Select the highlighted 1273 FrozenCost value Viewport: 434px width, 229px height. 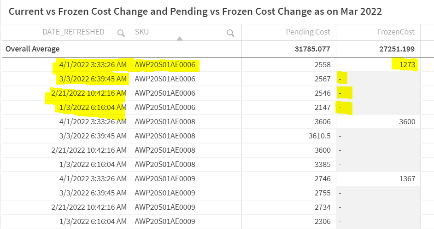(407, 65)
